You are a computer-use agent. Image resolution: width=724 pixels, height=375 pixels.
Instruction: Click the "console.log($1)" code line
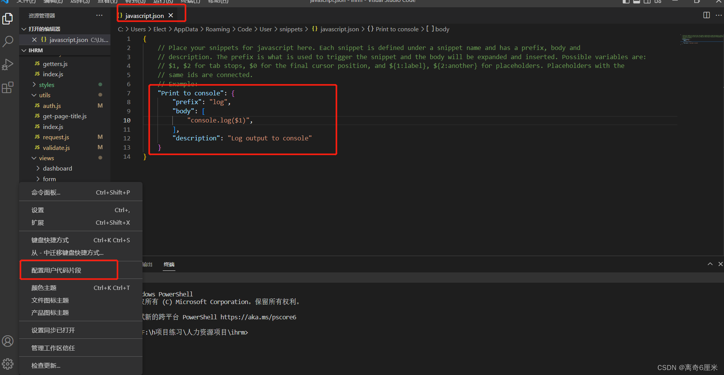[x=220, y=121]
